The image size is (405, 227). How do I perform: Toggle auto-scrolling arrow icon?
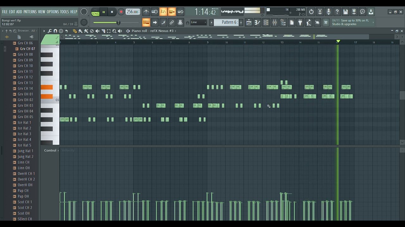coord(155,22)
